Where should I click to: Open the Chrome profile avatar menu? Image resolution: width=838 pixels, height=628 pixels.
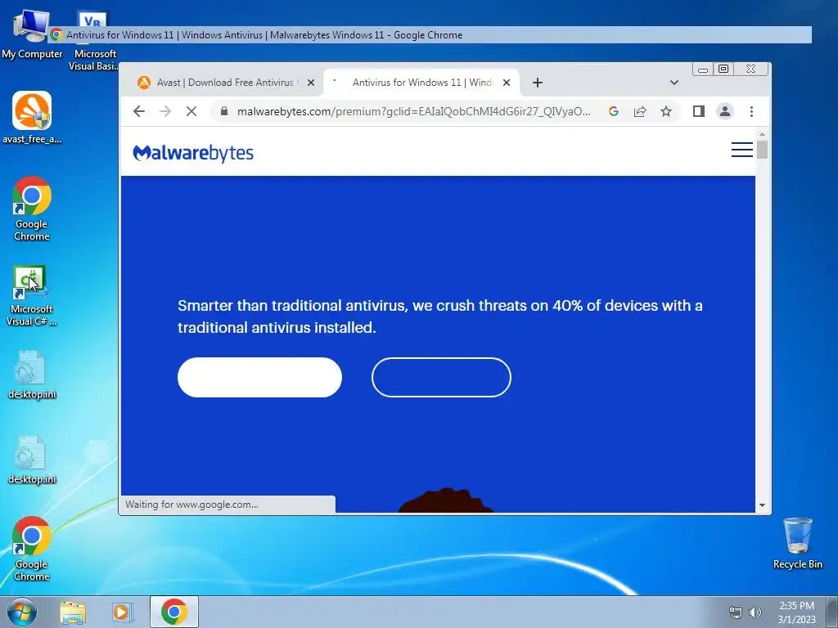coord(725,111)
